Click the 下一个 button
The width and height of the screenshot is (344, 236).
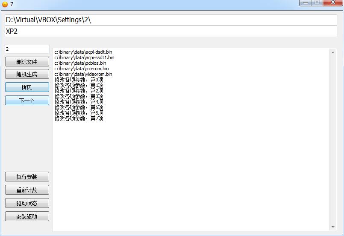[27, 101]
